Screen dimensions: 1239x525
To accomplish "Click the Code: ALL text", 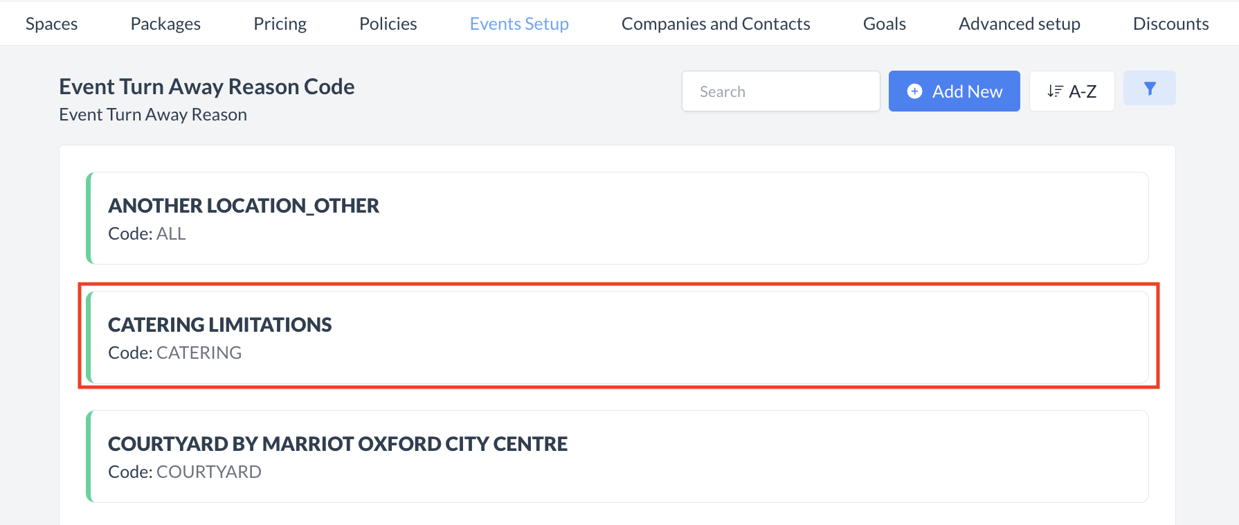I will (147, 234).
